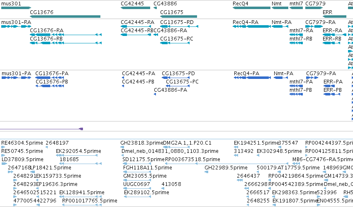The image size is (353, 207).
Task: Click EST 181685 label
Action: point(69,159)
